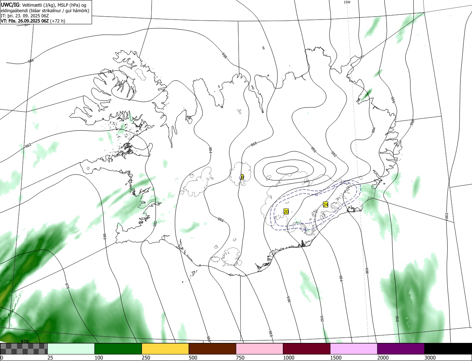Click the legend value 1000
The height and width of the screenshot is (361, 472).
point(289,358)
